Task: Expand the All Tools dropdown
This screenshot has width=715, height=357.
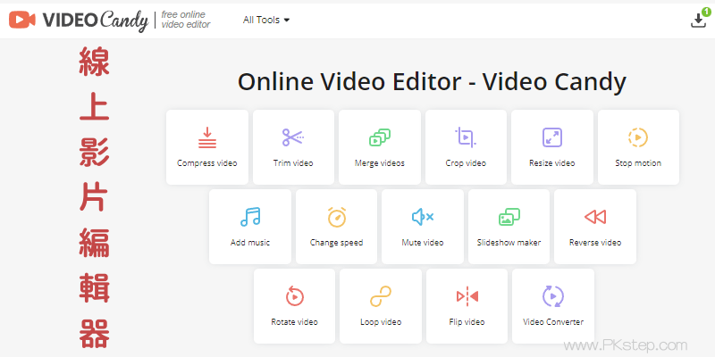Action: coord(266,20)
